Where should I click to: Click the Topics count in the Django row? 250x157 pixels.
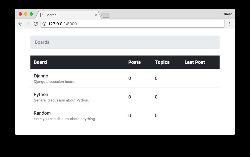(x=156, y=78)
